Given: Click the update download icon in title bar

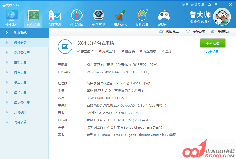Looking at the screenshot, I should click(x=209, y=4).
